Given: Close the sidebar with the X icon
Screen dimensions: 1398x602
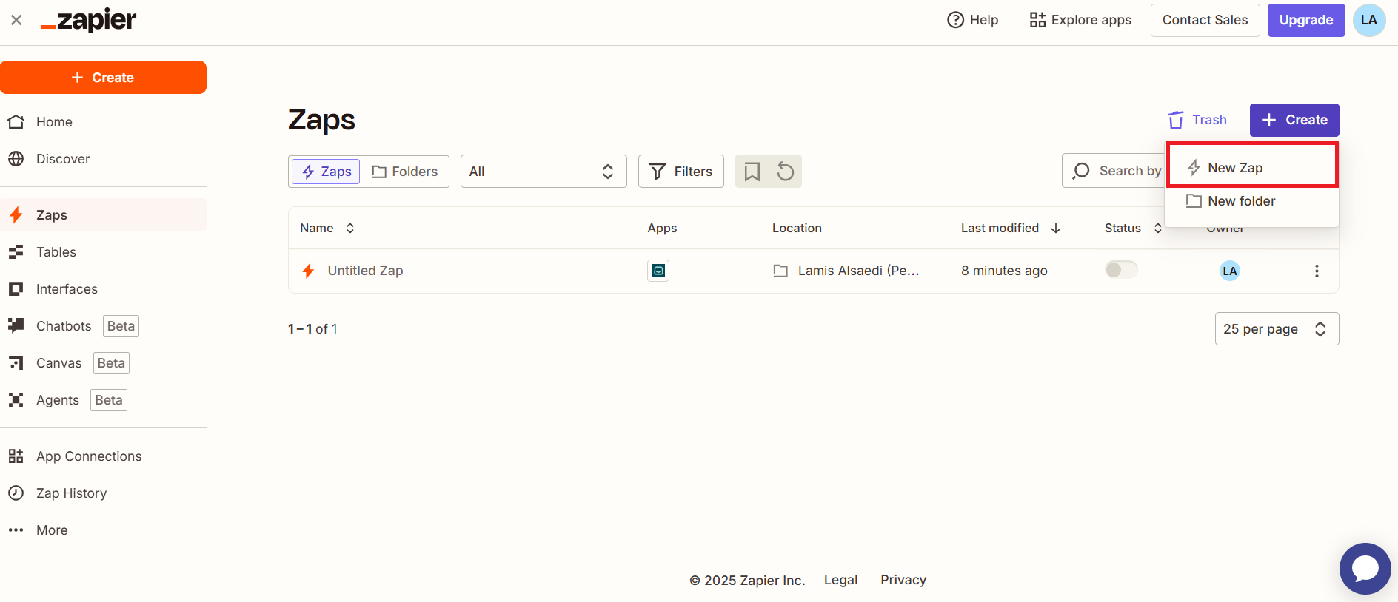Looking at the screenshot, I should coord(16,20).
